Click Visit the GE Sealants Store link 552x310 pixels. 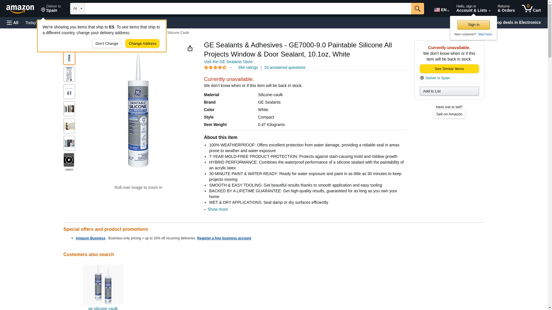click(228, 62)
